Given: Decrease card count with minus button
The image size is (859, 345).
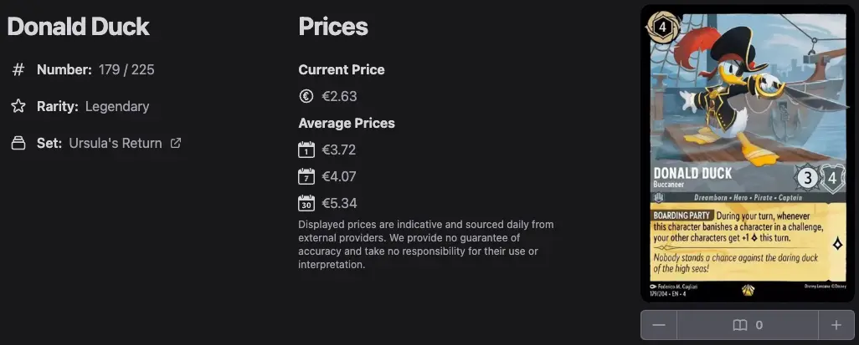Looking at the screenshot, I should [659, 325].
